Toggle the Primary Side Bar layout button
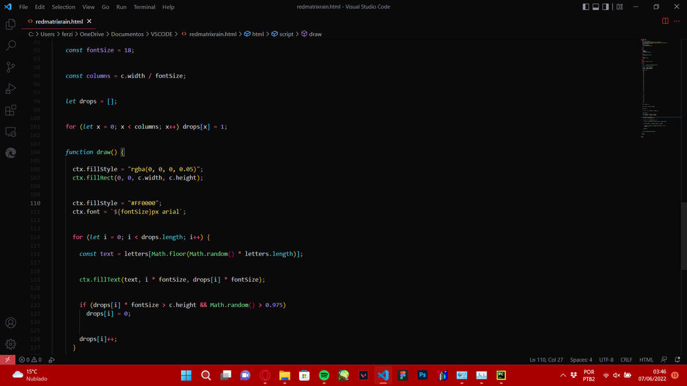The width and height of the screenshot is (687, 386). 586,7
